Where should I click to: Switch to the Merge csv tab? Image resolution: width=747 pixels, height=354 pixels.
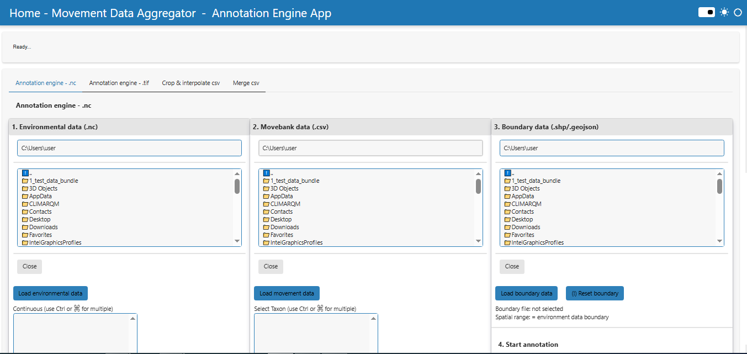246,83
